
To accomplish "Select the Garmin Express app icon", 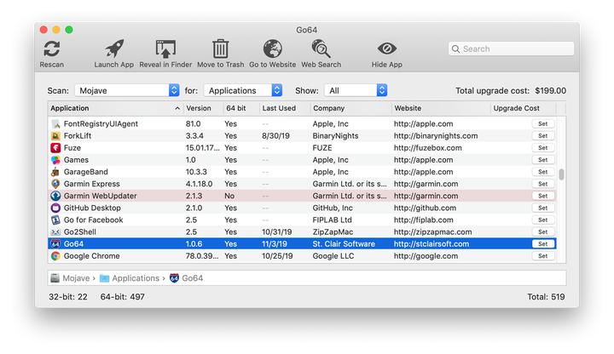I will pos(55,184).
